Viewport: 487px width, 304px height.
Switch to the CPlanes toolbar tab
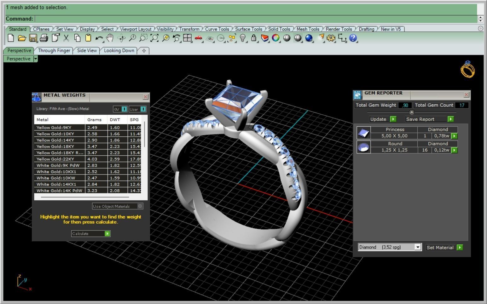pos(41,29)
